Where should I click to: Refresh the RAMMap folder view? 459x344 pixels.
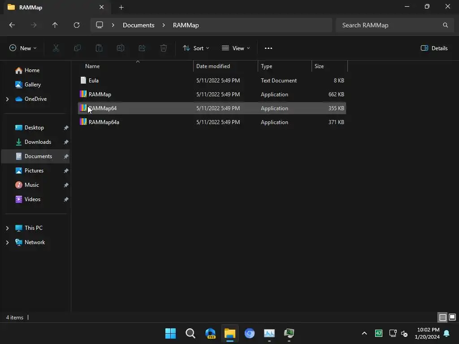click(x=77, y=25)
